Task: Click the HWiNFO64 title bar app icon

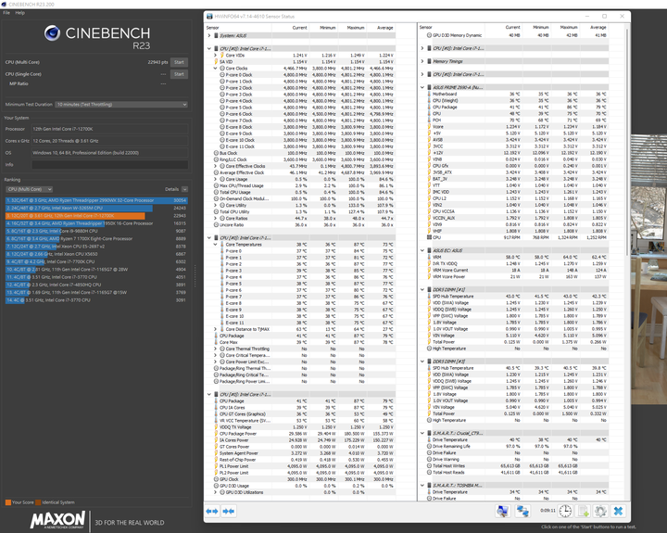Action: (209, 16)
